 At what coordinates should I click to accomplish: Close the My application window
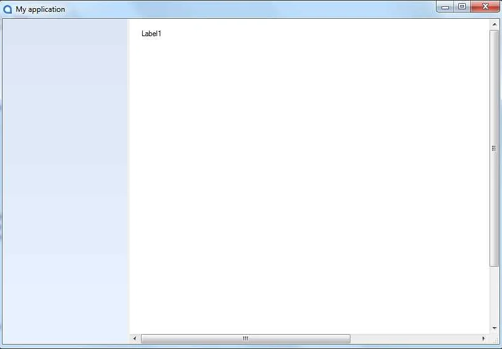click(x=485, y=7)
